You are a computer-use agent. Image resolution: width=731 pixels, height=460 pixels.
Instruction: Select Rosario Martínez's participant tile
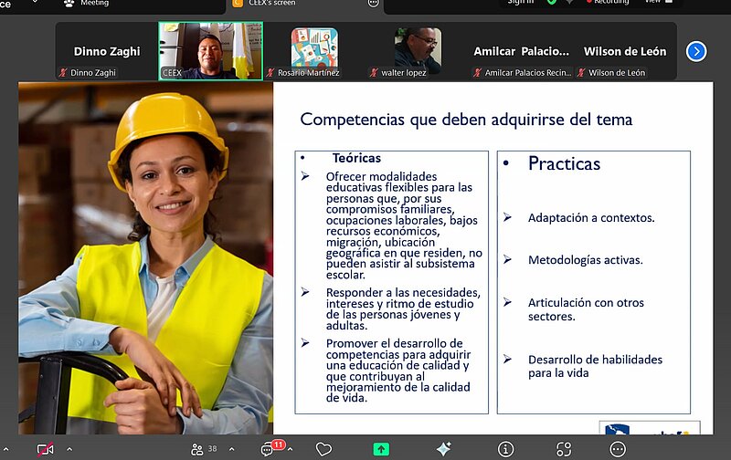coord(313,51)
